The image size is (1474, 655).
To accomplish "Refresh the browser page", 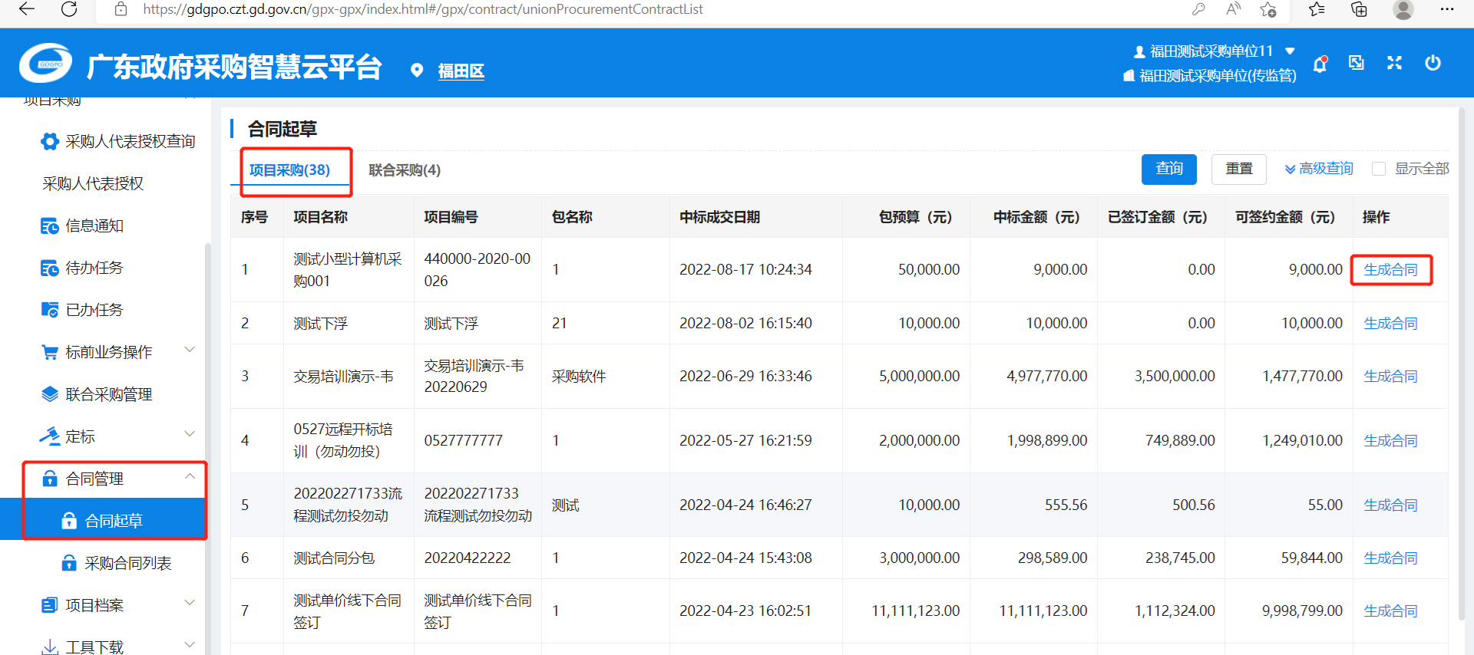I will click(x=69, y=9).
